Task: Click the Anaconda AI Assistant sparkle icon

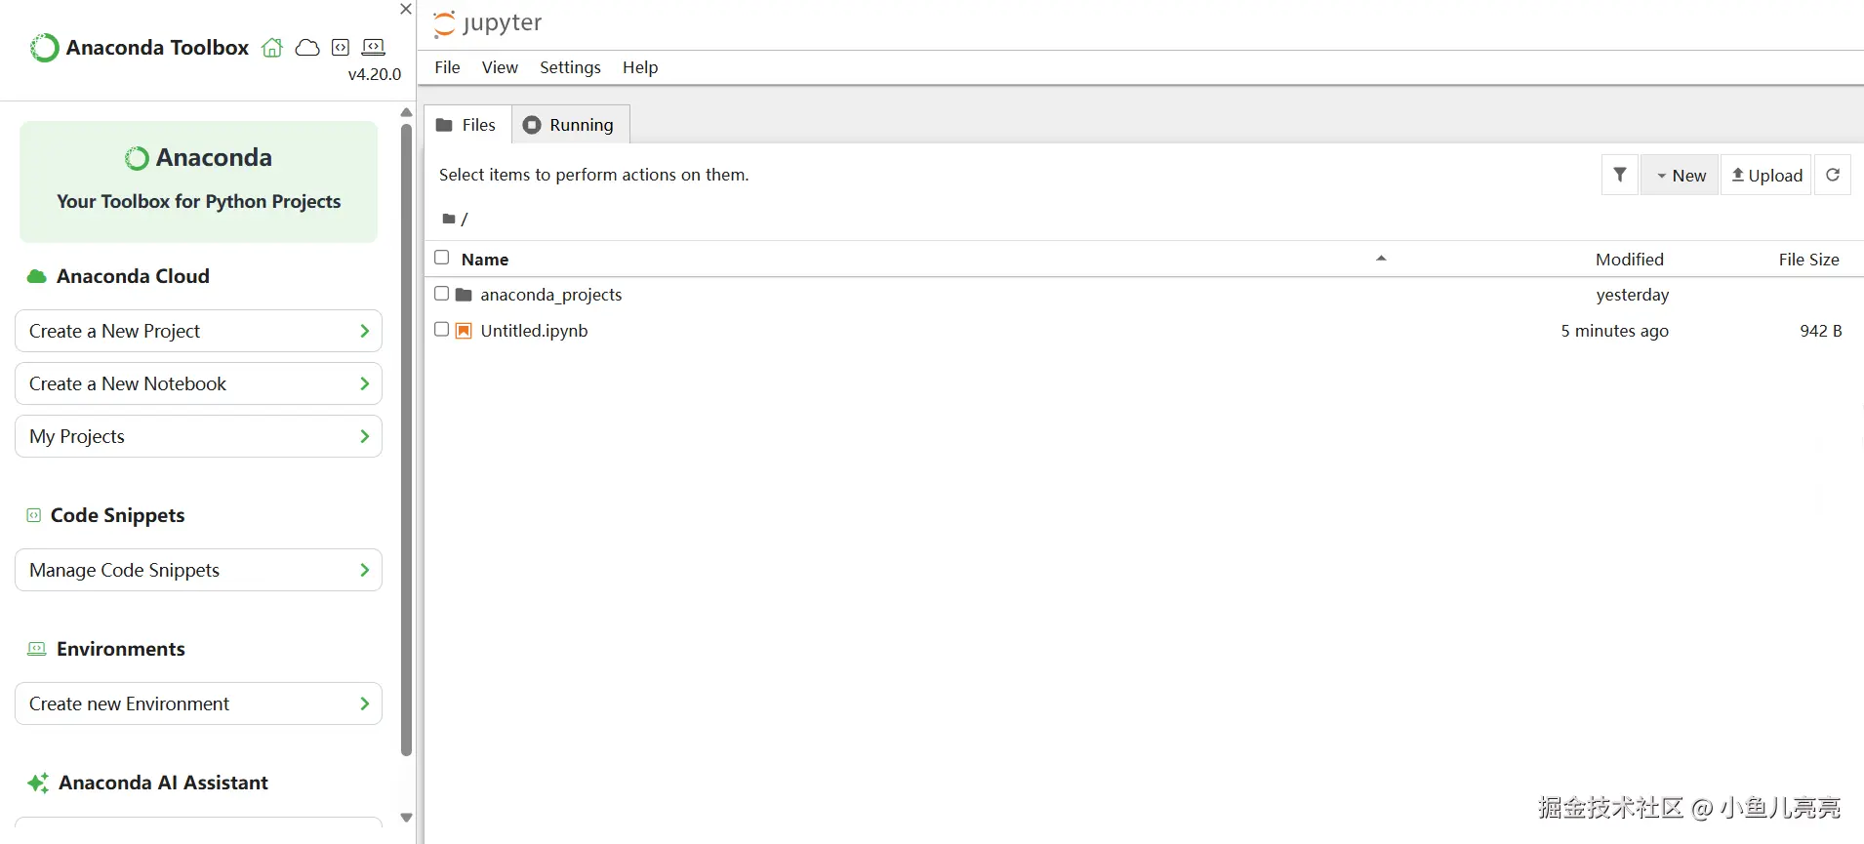Action: [38, 783]
